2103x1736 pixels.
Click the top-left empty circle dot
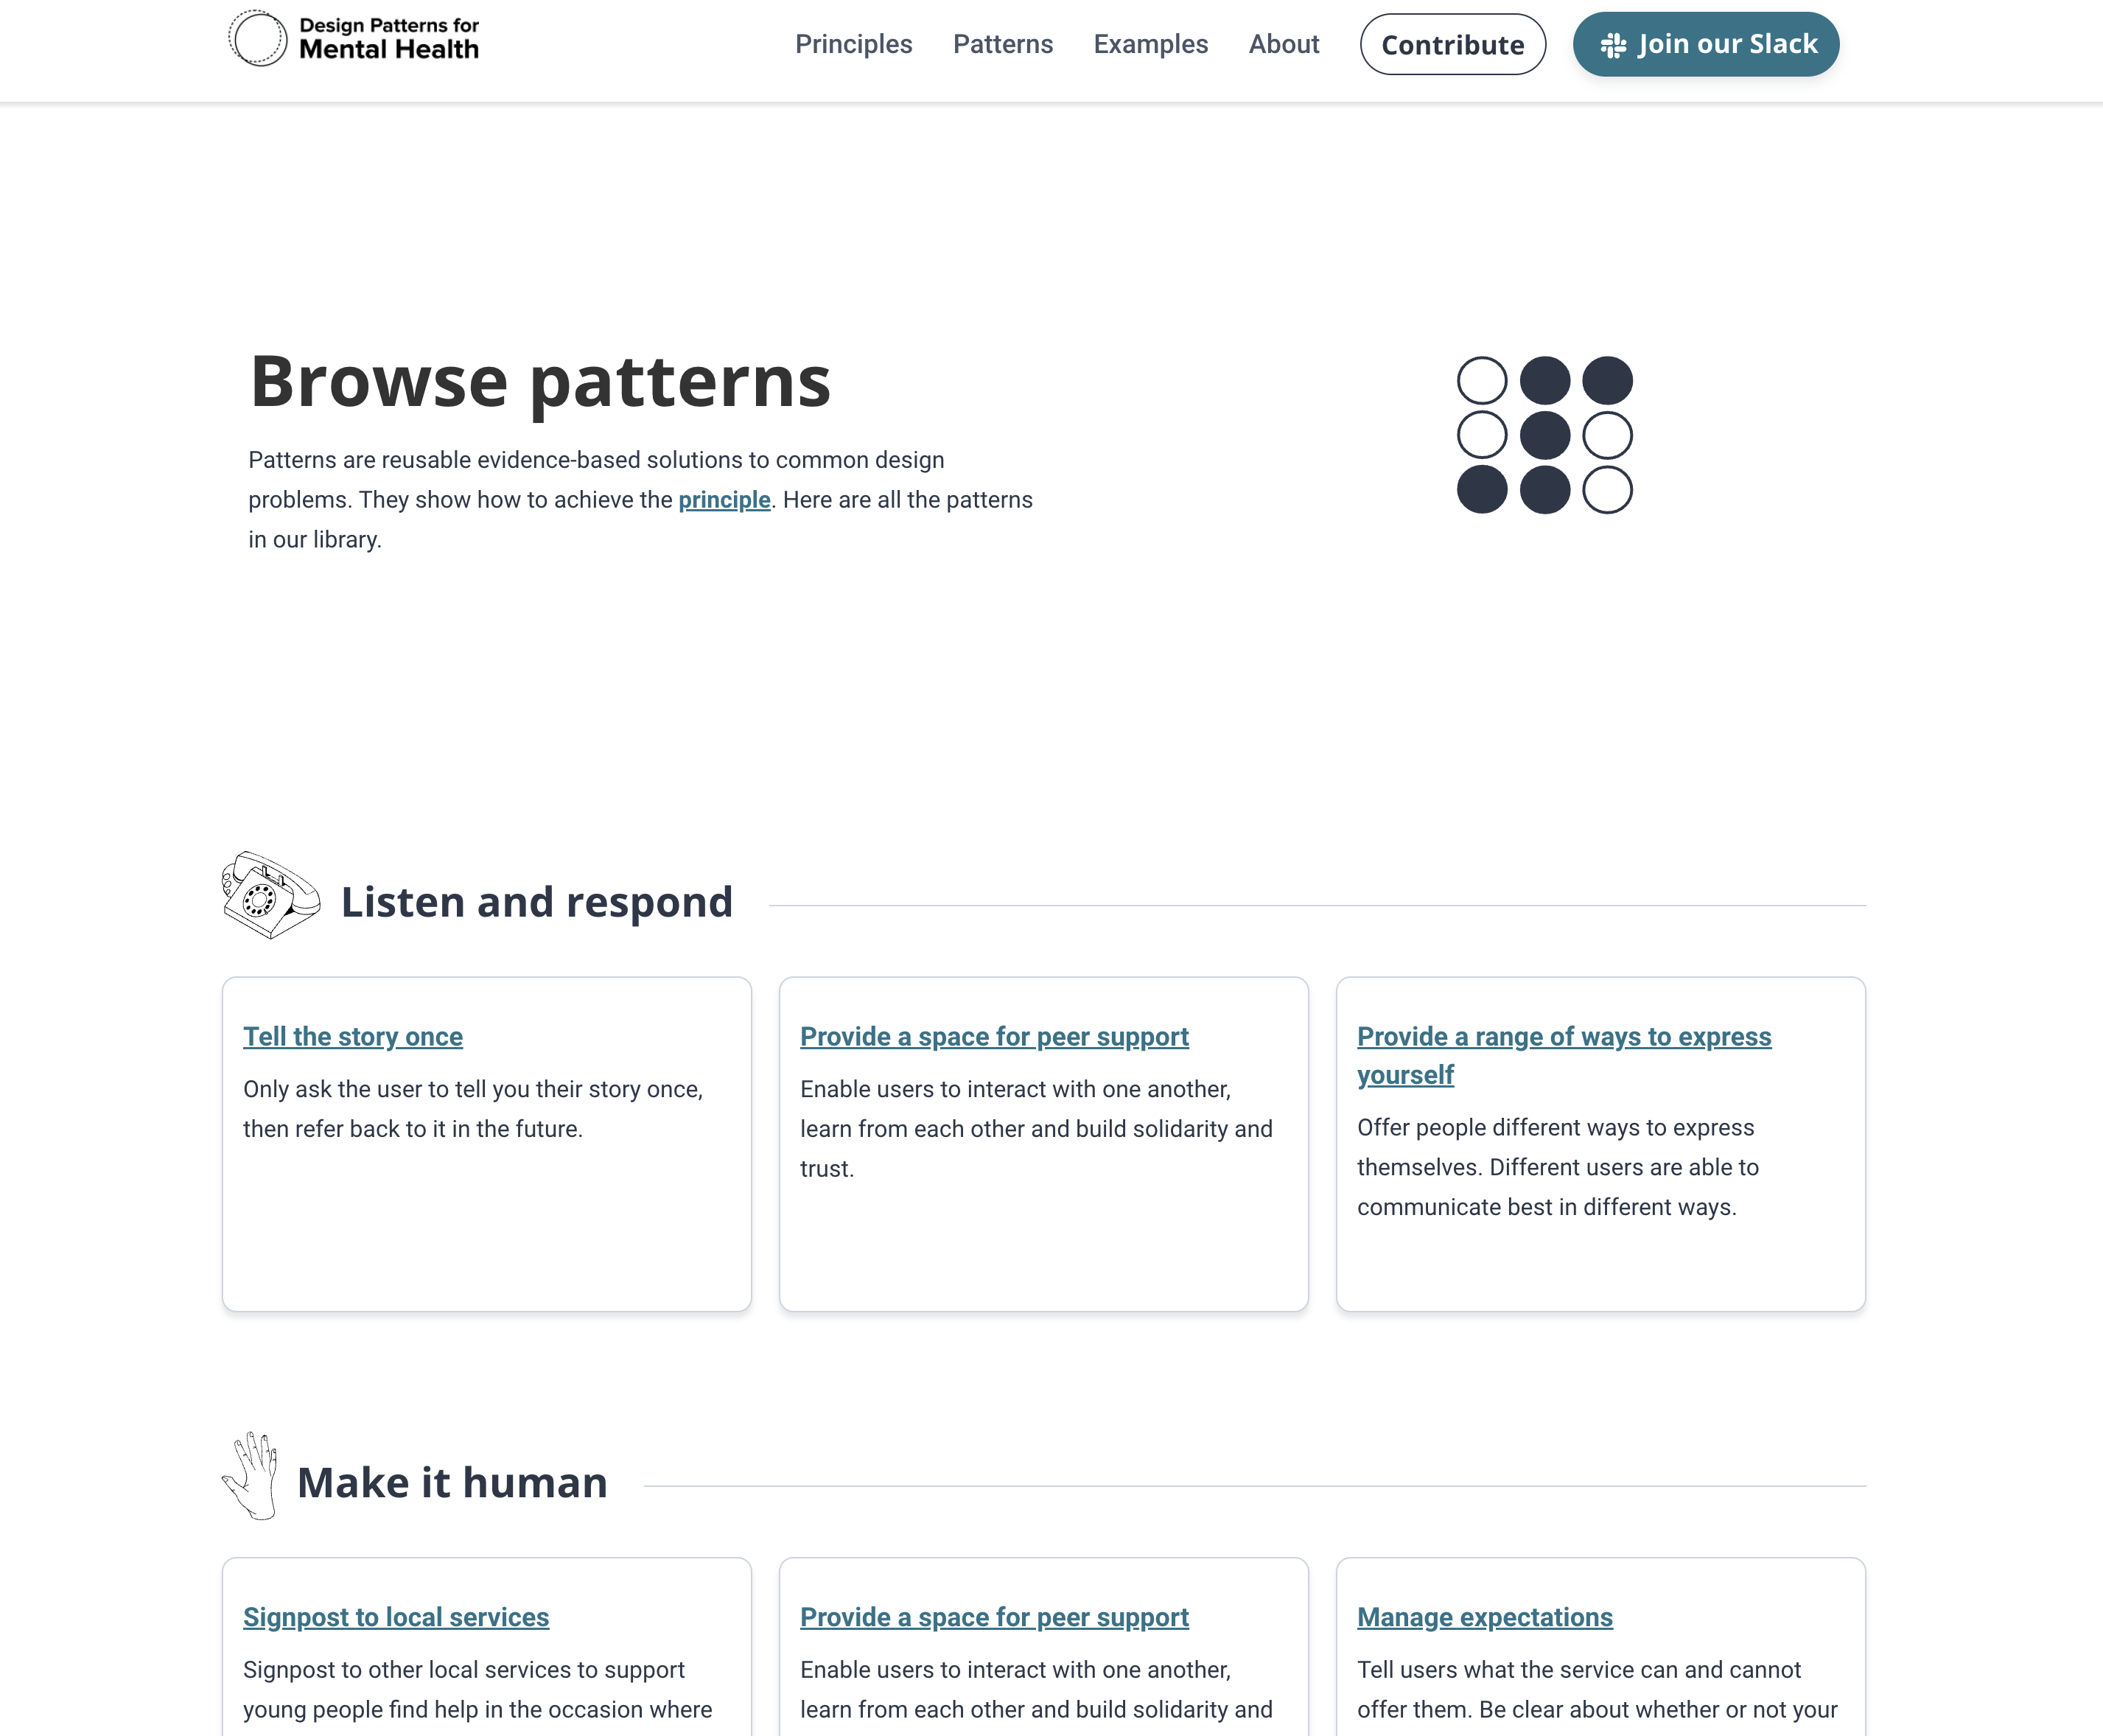point(1483,381)
